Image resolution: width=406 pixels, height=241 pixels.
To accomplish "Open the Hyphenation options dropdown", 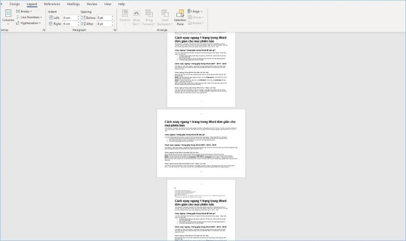I will (29, 23).
